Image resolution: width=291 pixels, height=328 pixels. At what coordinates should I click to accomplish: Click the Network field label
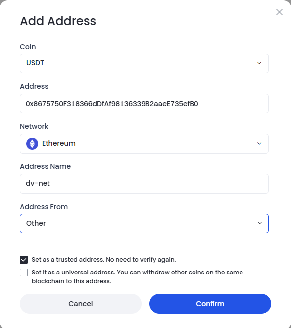click(x=34, y=126)
